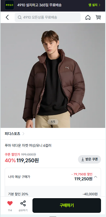Click the brown puffer jacket product photo

[x=53, y=75]
